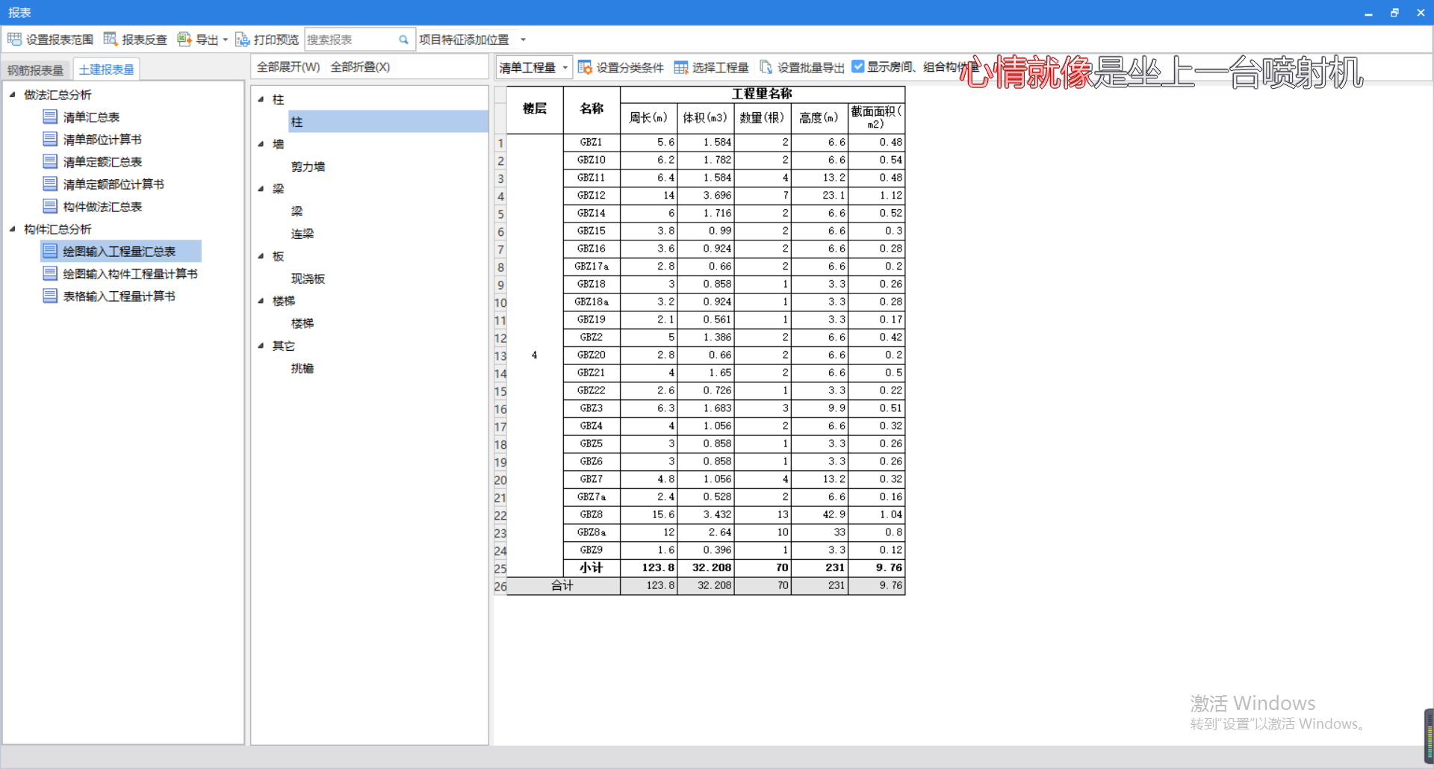The height and width of the screenshot is (769, 1434).
Task: Restore down the 报表 window
Action: tap(1394, 13)
